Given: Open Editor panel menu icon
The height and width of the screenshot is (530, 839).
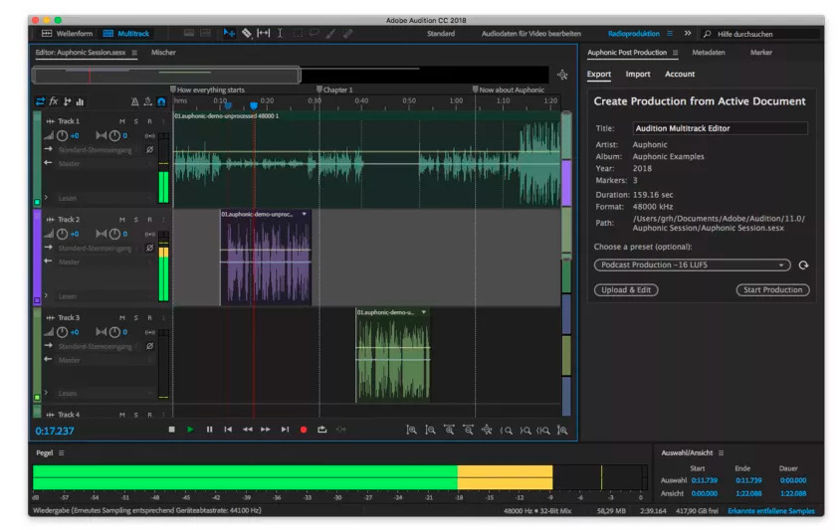Looking at the screenshot, I should 134,53.
